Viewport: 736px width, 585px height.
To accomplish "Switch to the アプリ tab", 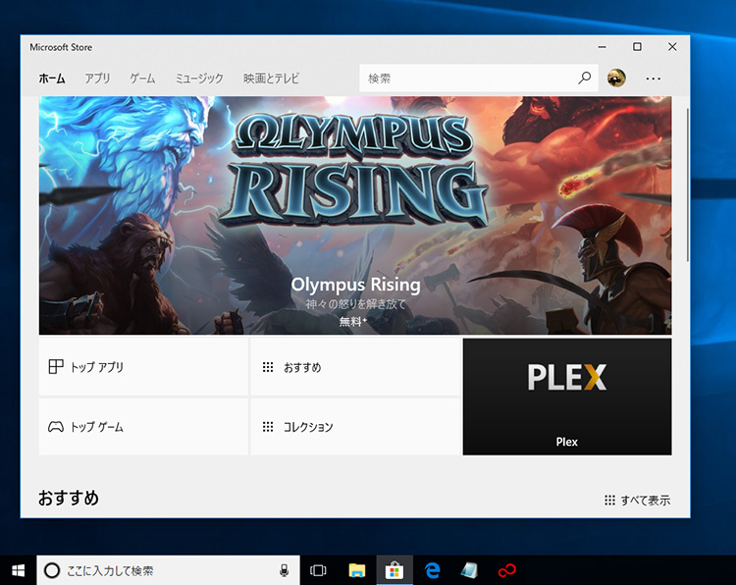I will tap(97, 79).
